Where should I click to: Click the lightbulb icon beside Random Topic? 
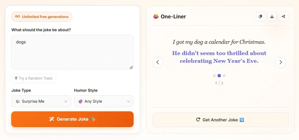16,78
